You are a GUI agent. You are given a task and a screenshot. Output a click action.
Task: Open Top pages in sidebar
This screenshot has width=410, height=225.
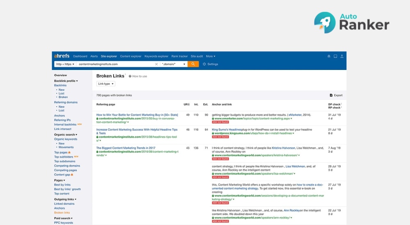coord(61,153)
